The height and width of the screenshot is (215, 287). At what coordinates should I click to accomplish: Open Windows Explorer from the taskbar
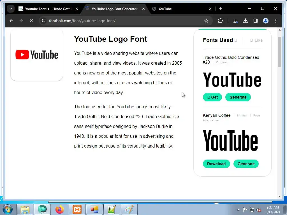(25, 209)
